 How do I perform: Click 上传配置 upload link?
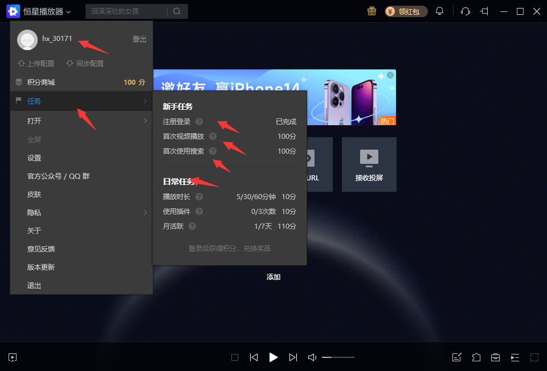tap(36, 63)
